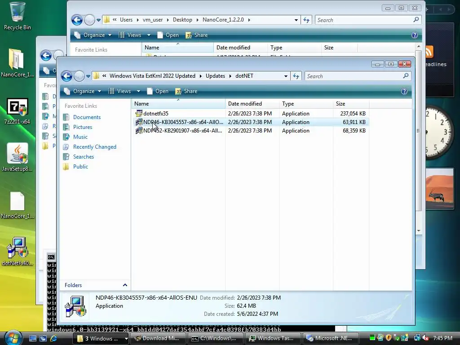
Task: Click the NDP452-KB2901907 file icon
Action: click(x=139, y=130)
